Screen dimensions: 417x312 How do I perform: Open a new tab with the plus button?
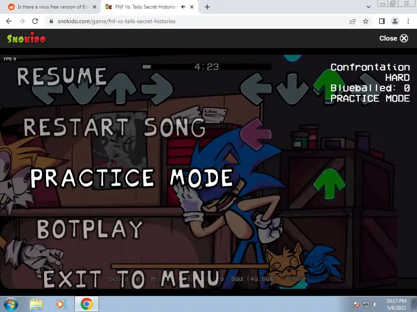[x=207, y=7]
